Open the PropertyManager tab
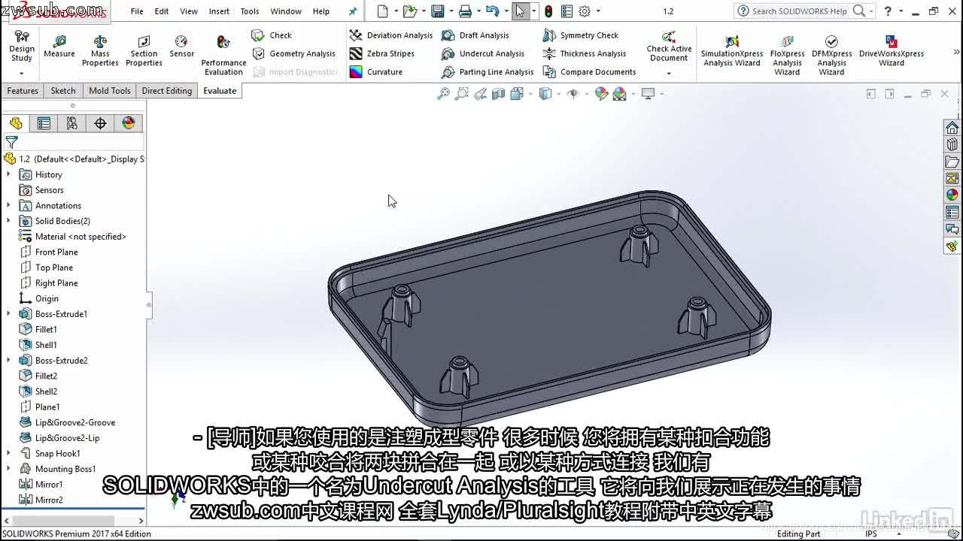The image size is (963, 541). 44,123
